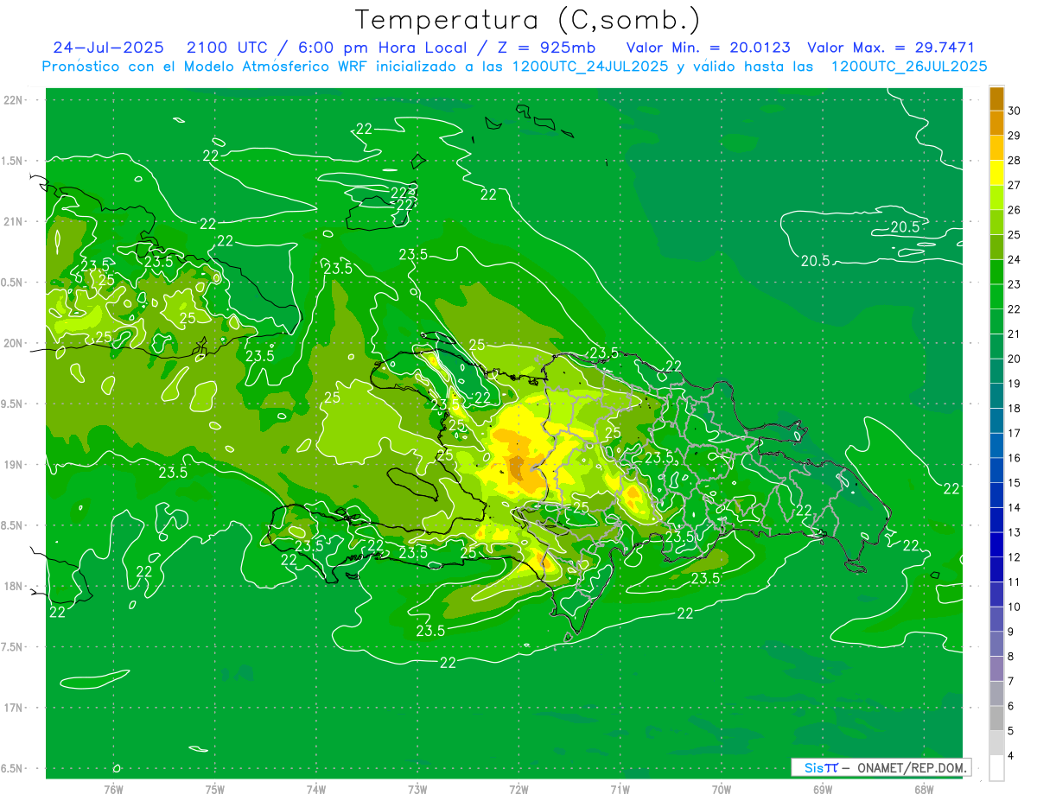Click the colorbar tick label "30"
1037x801 pixels.
click(1015, 110)
